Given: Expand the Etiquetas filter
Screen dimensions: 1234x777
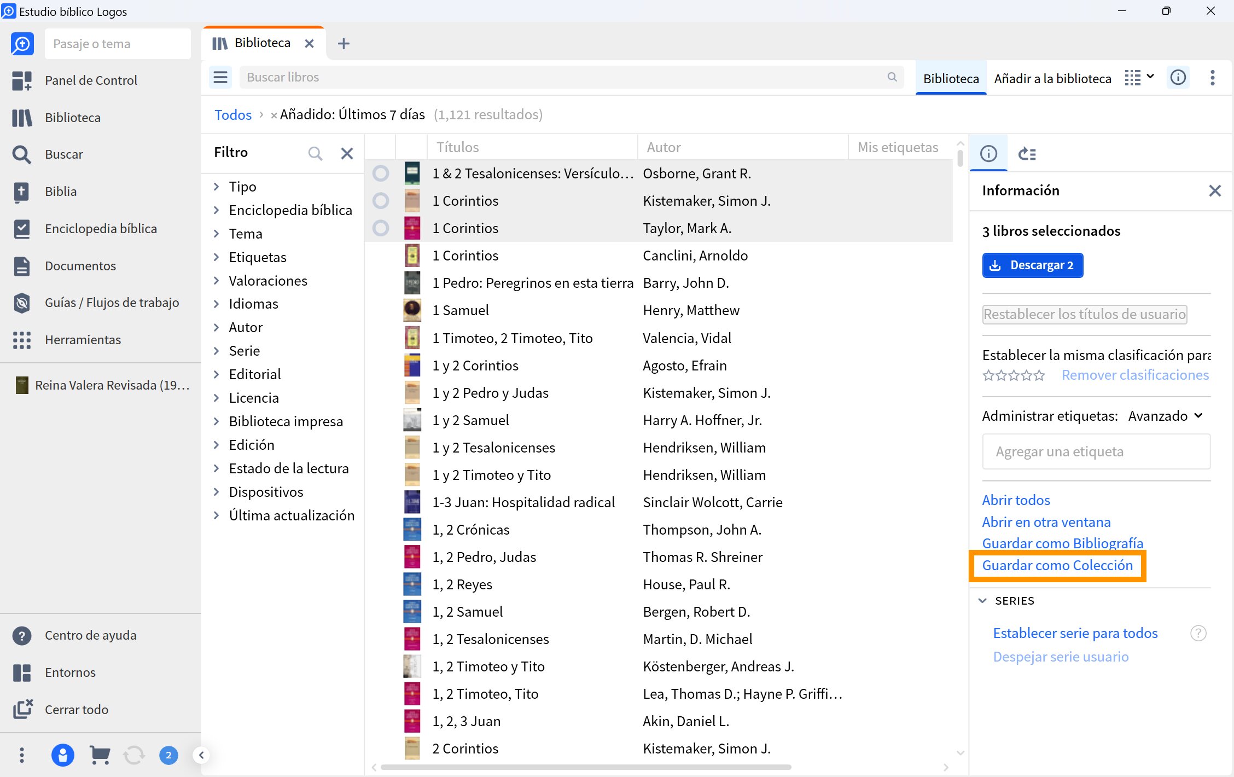Looking at the screenshot, I should click(x=217, y=257).
